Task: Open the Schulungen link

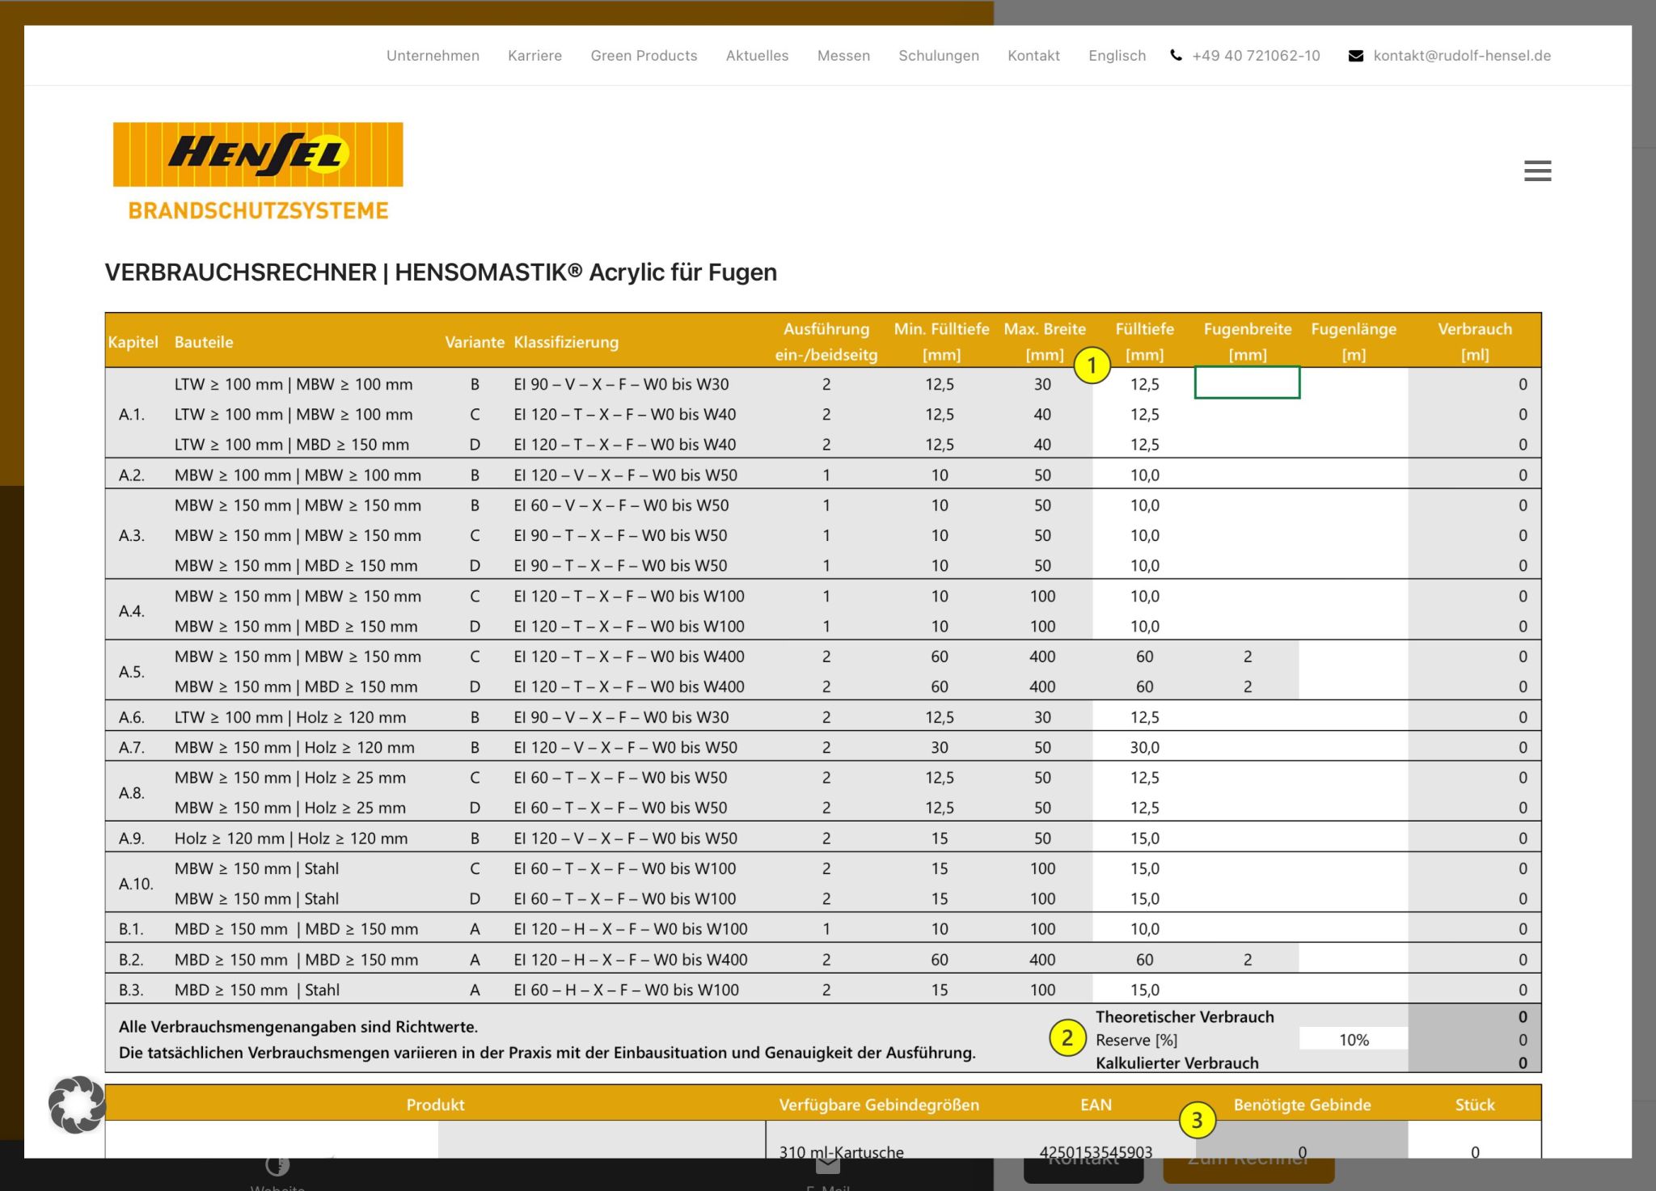Action: pos(938,56)
